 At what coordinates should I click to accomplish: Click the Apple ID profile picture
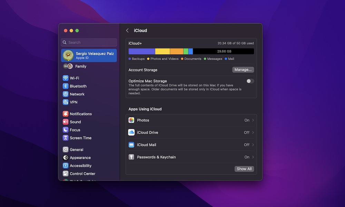[x=68, y=55]
